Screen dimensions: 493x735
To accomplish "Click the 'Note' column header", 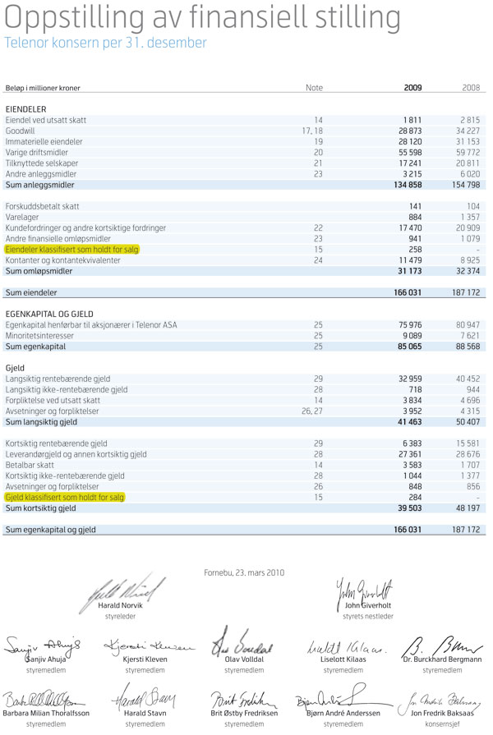I will tap(314, 88).
